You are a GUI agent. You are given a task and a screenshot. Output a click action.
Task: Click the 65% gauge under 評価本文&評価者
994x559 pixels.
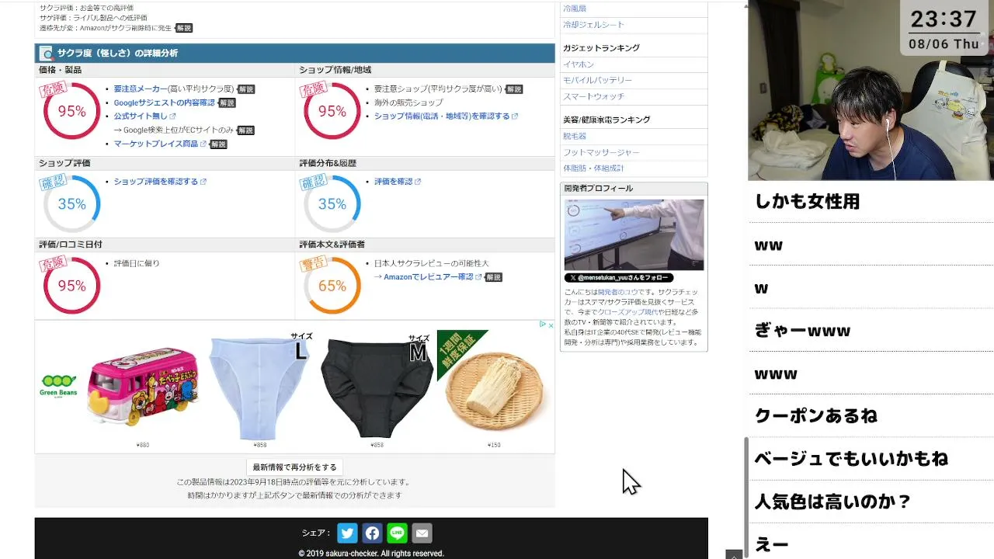[332, 286]
